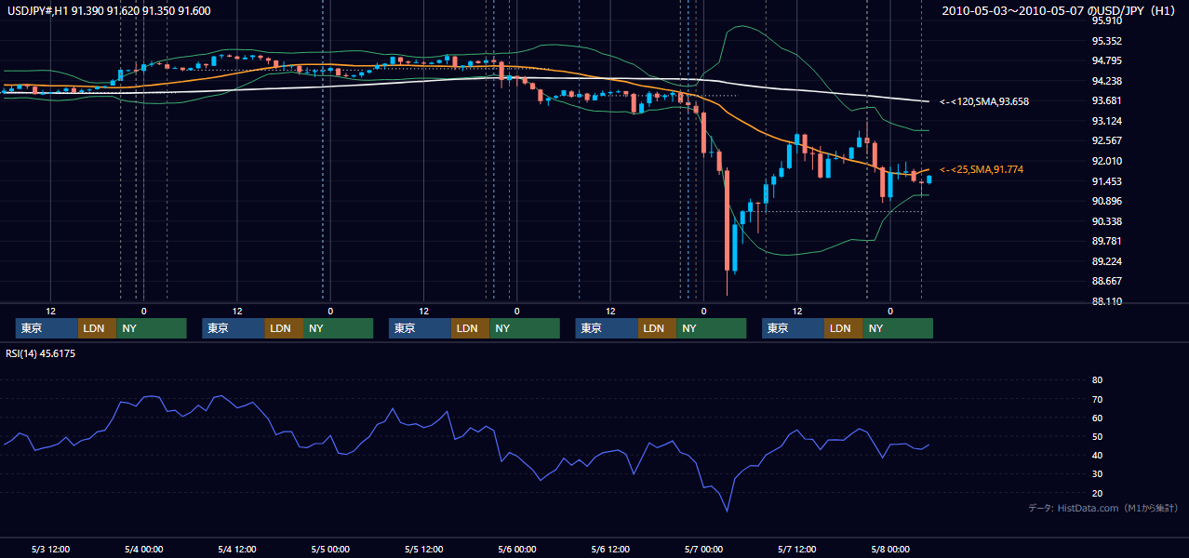Click the RSI(14) 45.6175 indicator label
Viewport: 1189px width, 558px height.
click(40, 353)
